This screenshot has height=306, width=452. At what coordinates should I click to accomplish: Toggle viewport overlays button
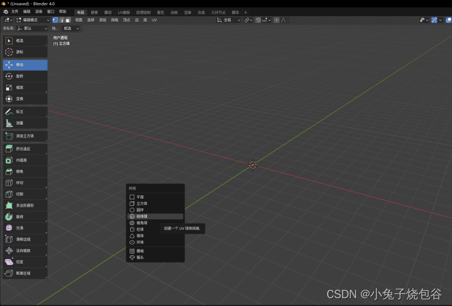pyautogui.click(x=449, y=20)
